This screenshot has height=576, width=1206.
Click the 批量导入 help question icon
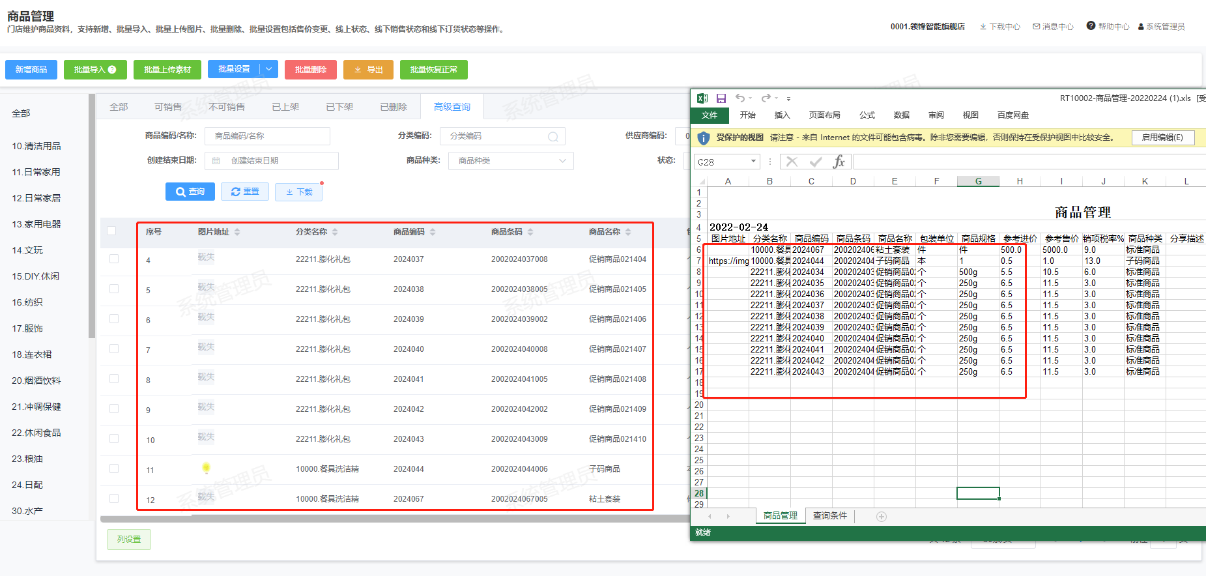112,70
